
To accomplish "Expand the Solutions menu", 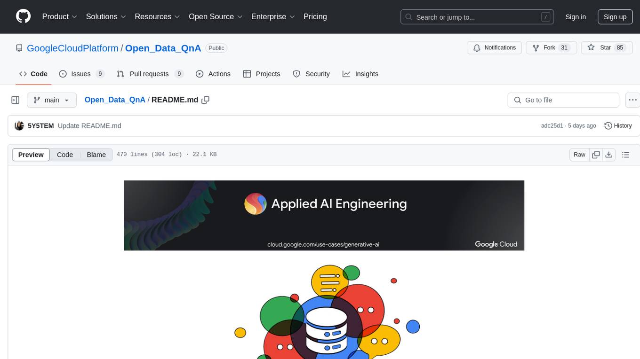I will 106,16.
